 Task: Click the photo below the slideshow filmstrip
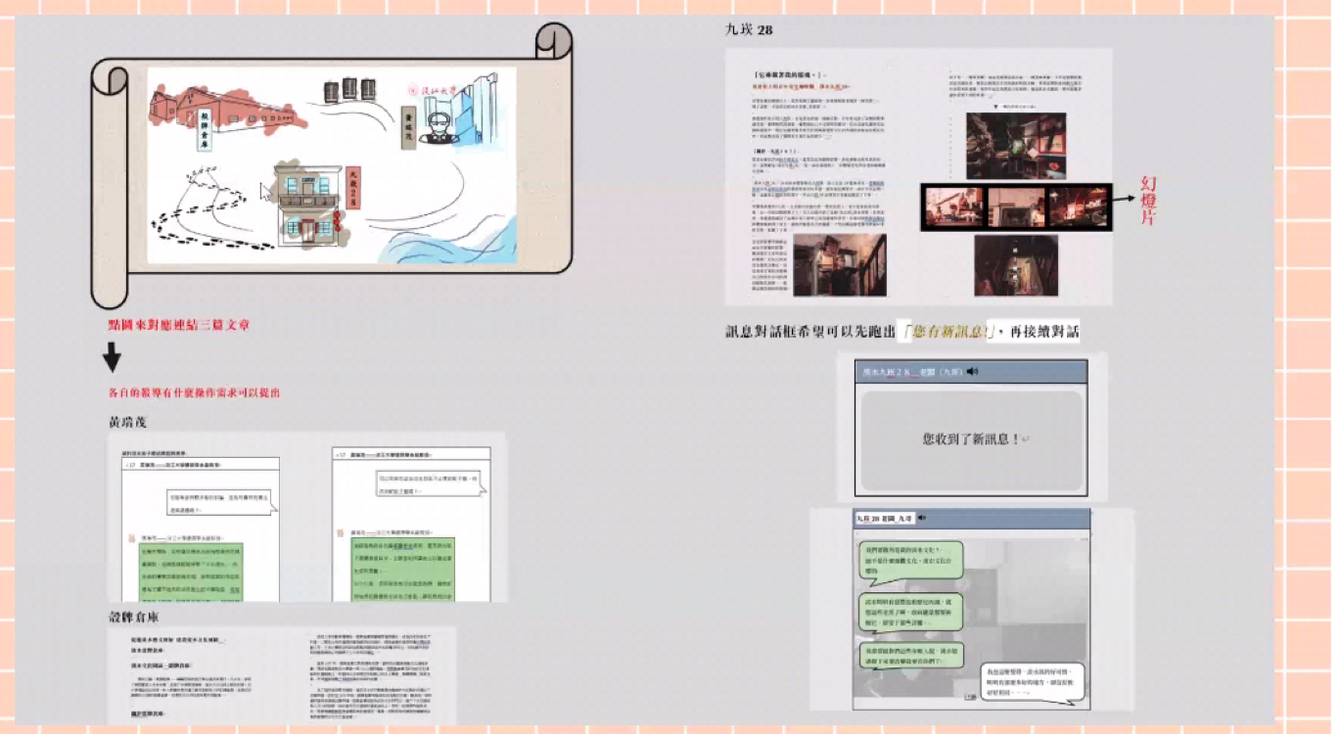coord(1015,264)
